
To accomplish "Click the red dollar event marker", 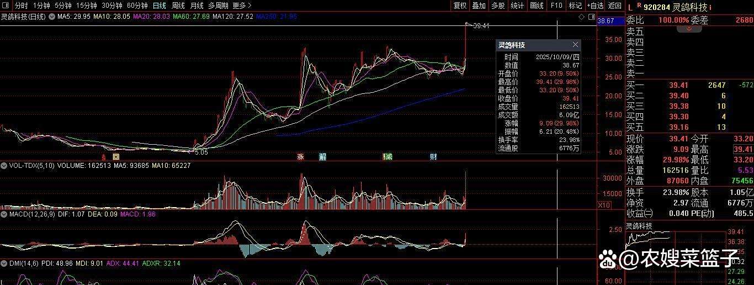I will point(103,157).
